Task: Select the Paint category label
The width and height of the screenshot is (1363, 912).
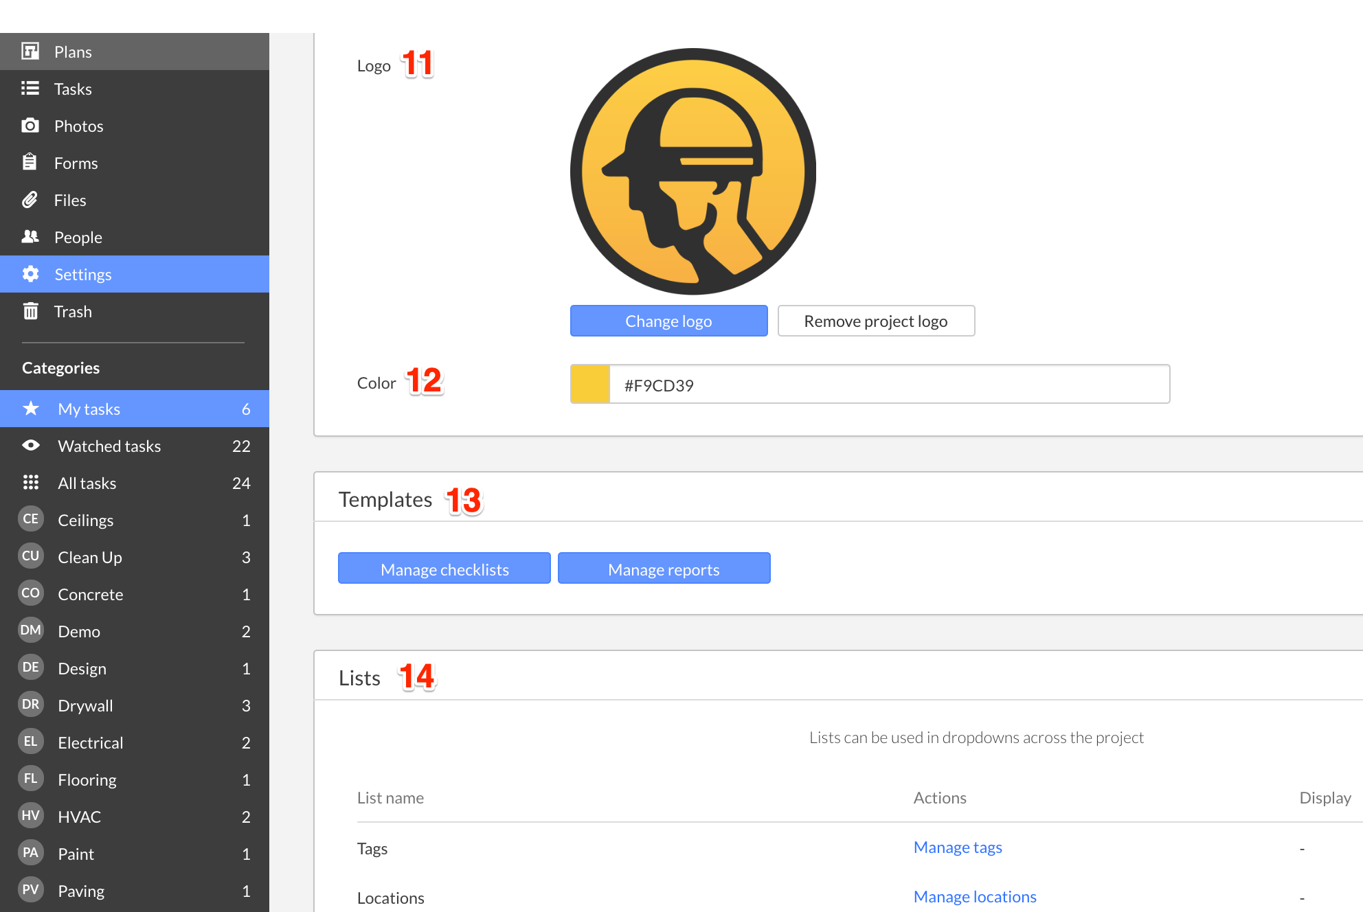Action: click(76, 854)
